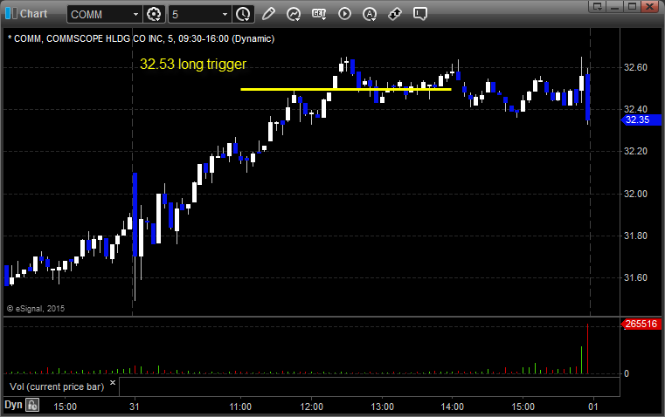Close the Vol study panel
The width and height of the screenshot is (665, 417).
[x=113, y=383]
